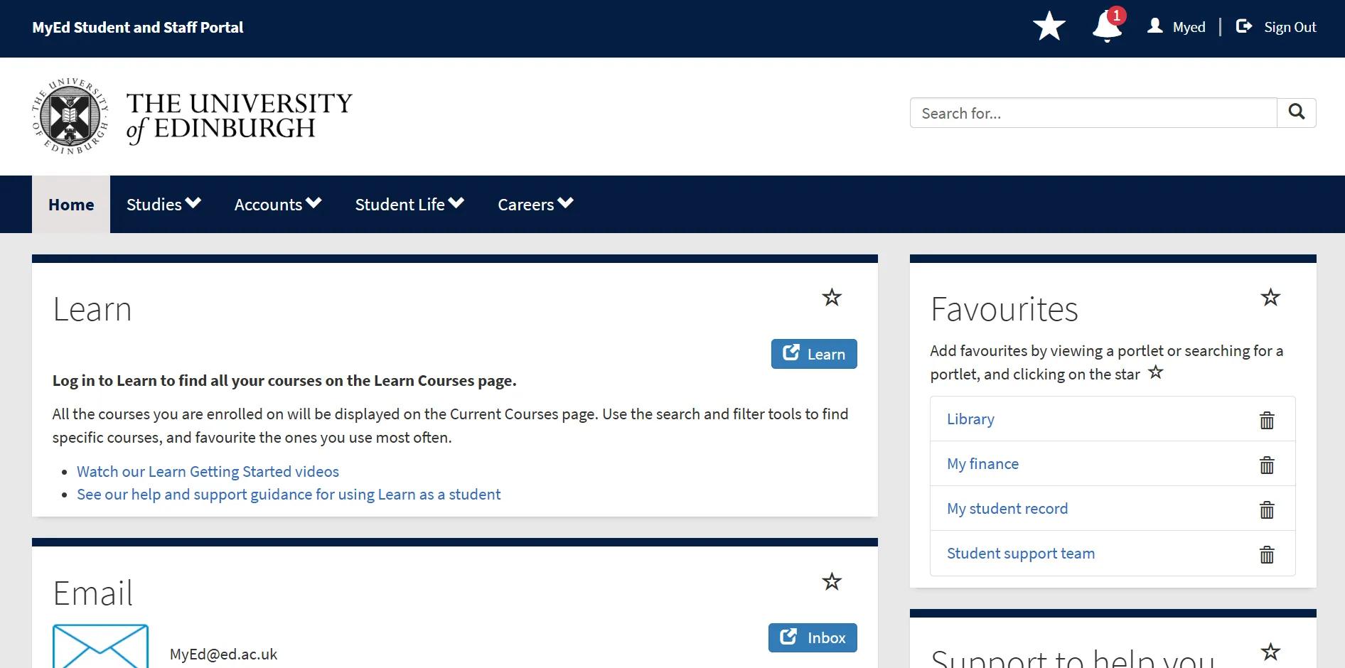Favourite the Email portlet with its star
Screen dimensions: 1345x668
pos(832,581)
